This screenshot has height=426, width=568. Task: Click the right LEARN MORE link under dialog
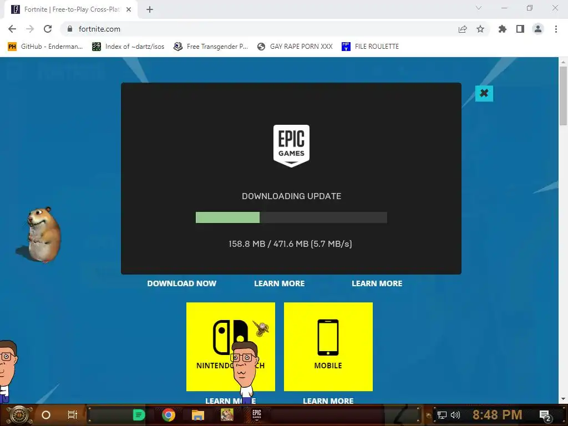(377, 283)
